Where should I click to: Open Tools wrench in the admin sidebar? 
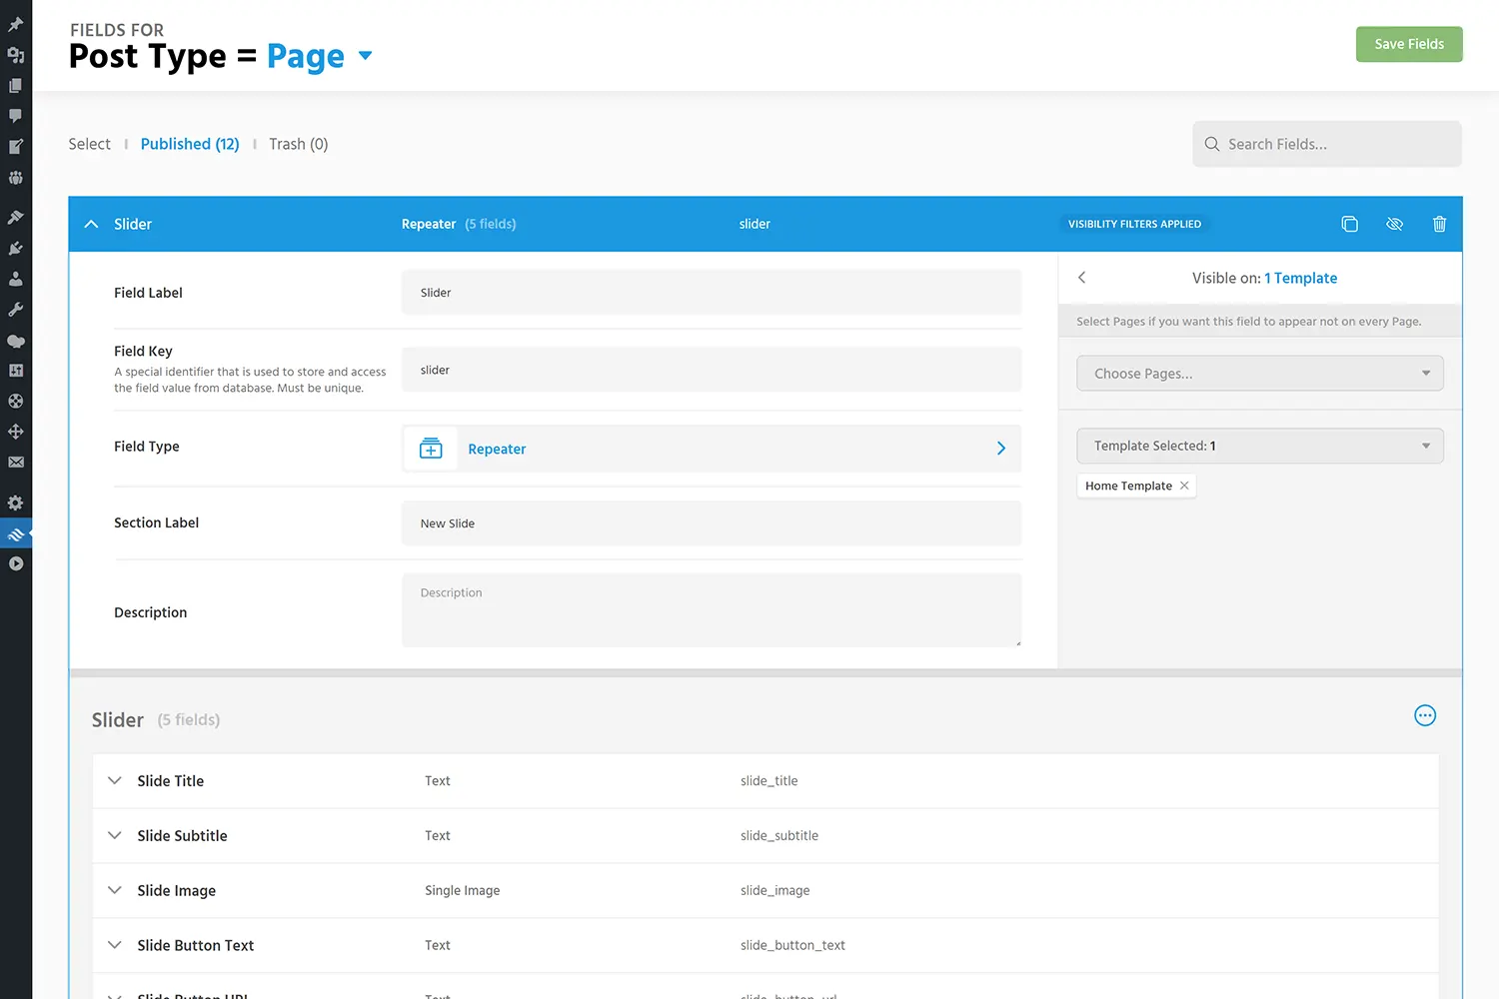point(16,310)
